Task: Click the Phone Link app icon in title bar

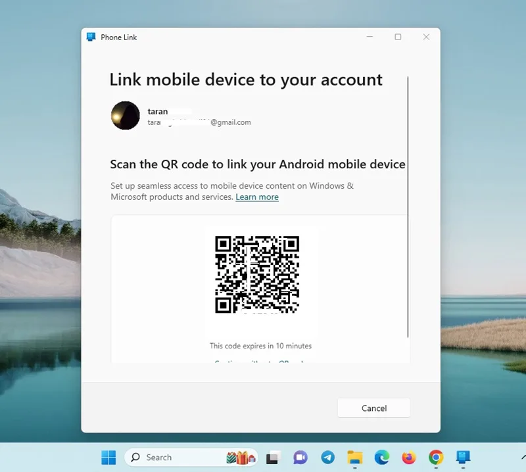Action: (91, 37)
